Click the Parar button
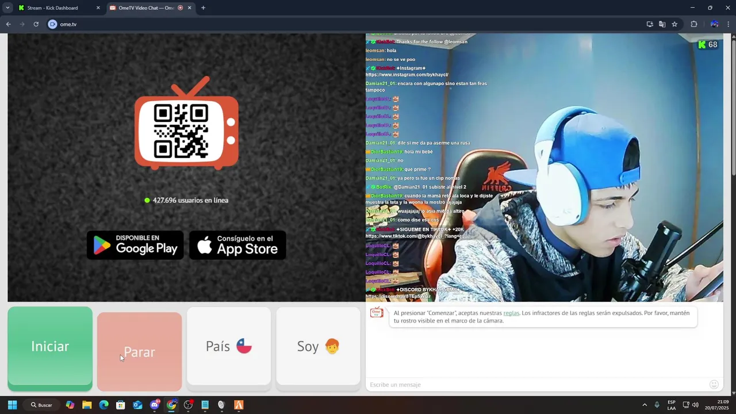The width and height of the screenshot is (736, 414). [x=139, y=351]
